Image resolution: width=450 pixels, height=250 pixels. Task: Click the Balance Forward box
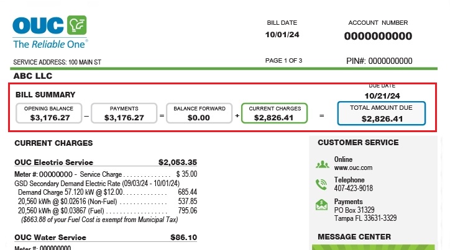click(x=199, y=113)
